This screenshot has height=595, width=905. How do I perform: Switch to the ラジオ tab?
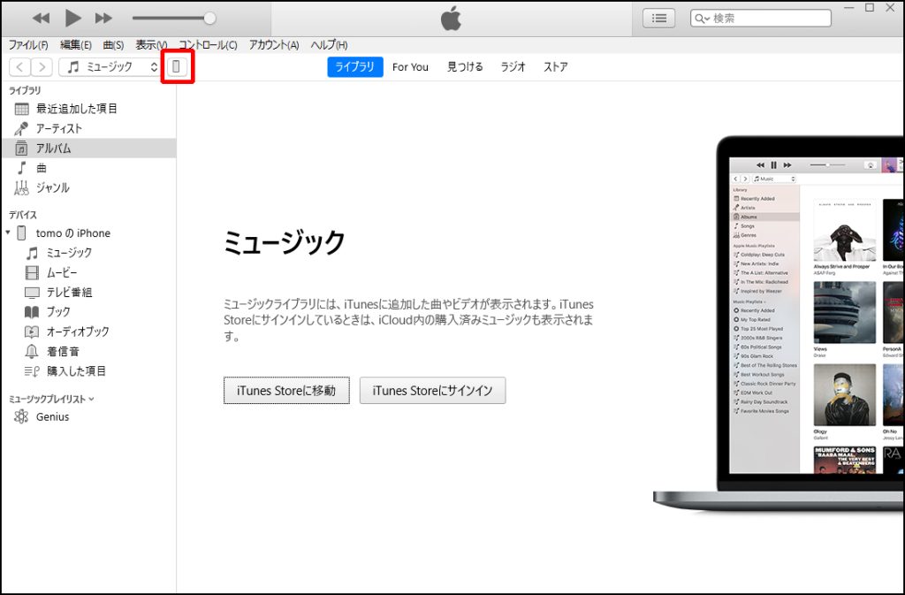513,67
